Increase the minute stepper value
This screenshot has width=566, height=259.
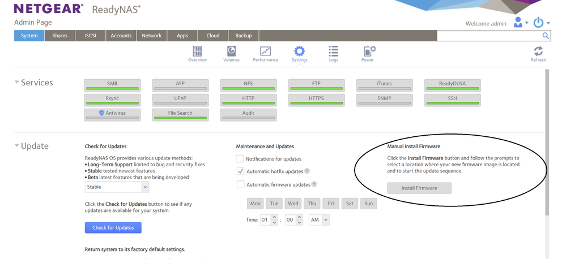point(299,217)
